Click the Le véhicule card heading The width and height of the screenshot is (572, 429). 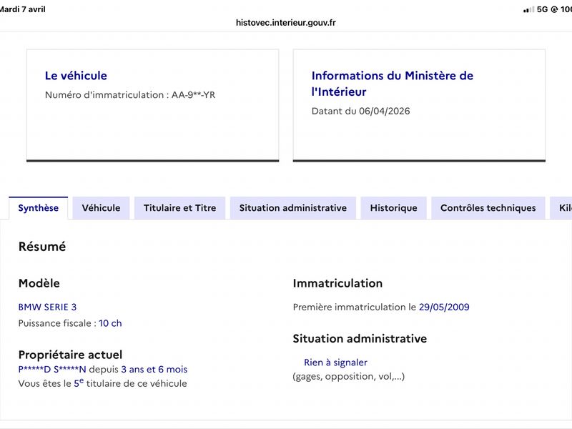76,76
